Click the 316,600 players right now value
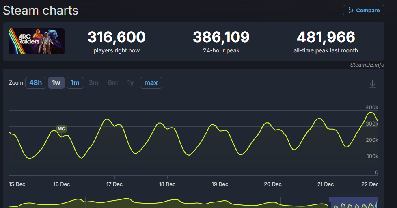Viewport: 397px width, 208px height. click(117, 37)
